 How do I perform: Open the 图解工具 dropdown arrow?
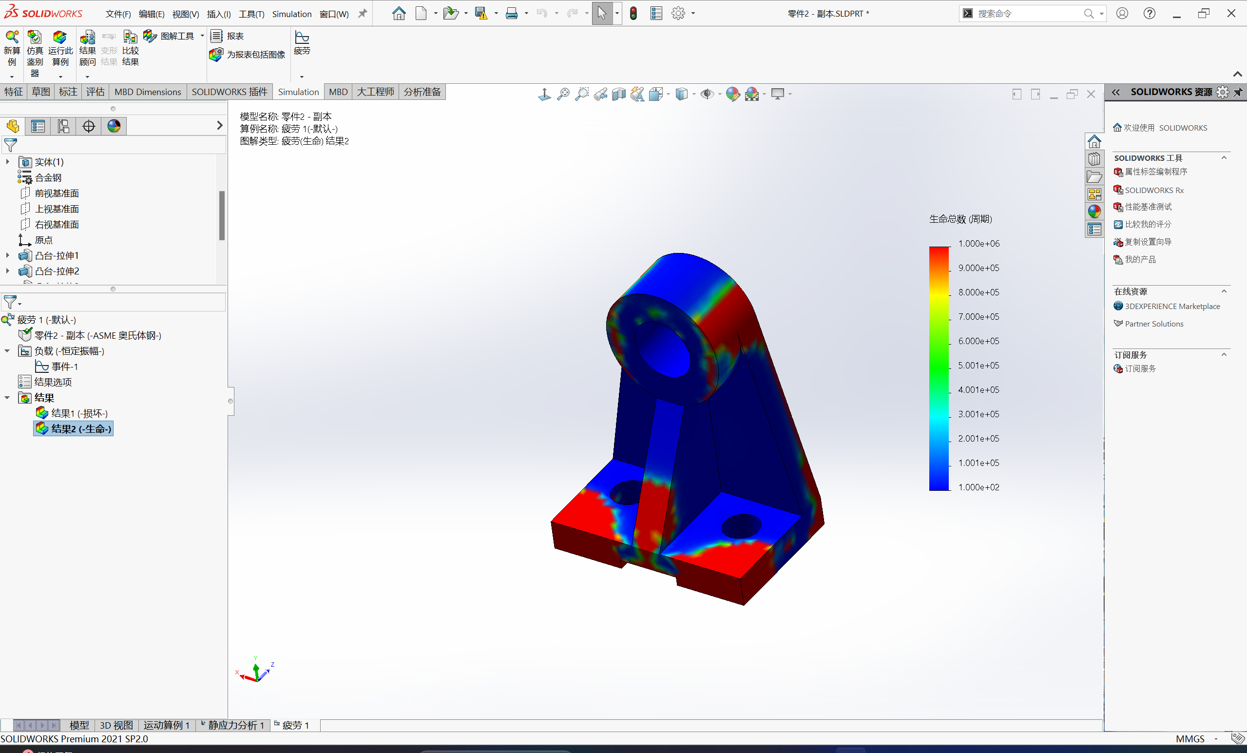point(202,36)
